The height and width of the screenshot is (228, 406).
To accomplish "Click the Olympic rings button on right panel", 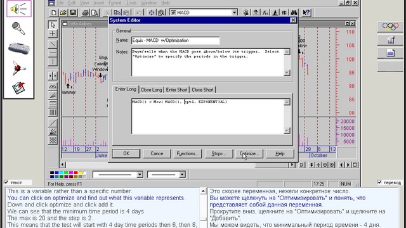I will point(390,27).
